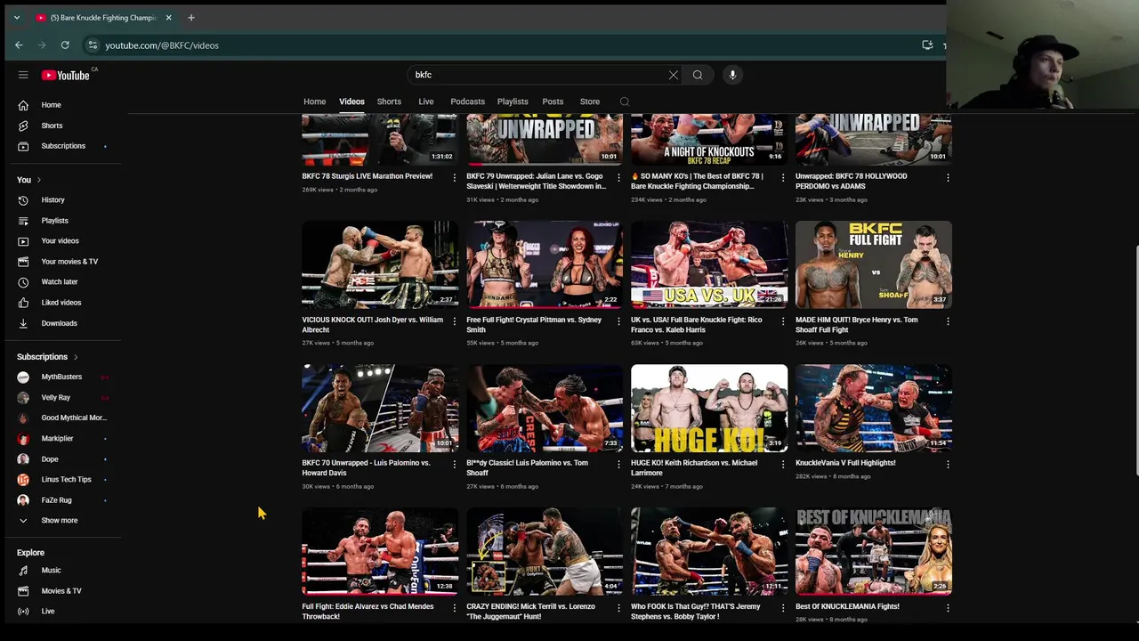Open the YouTube hamburger guide menu
Screen dimensions: 1139x641
click(x=23, y=75)
